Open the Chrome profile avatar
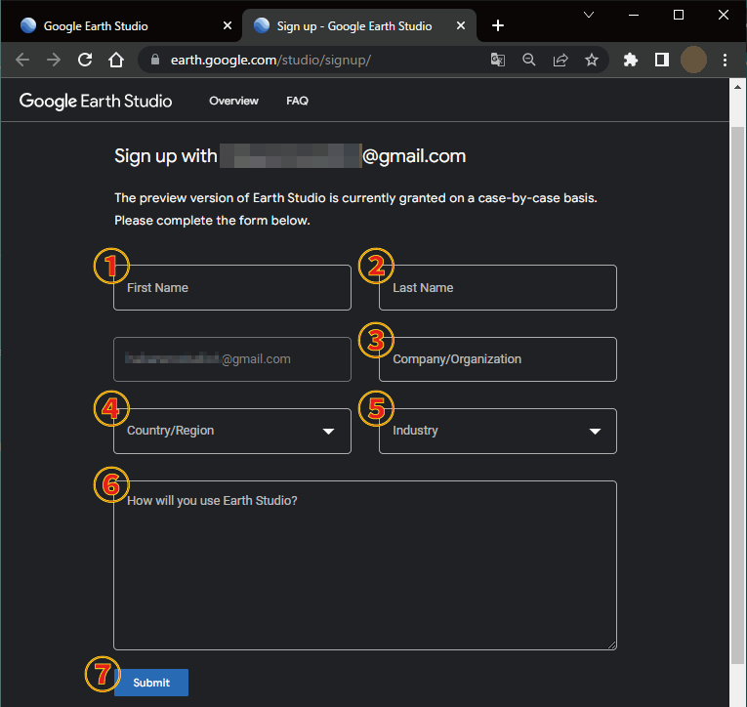This screenshot has width=747, height=707. point(693,60)
